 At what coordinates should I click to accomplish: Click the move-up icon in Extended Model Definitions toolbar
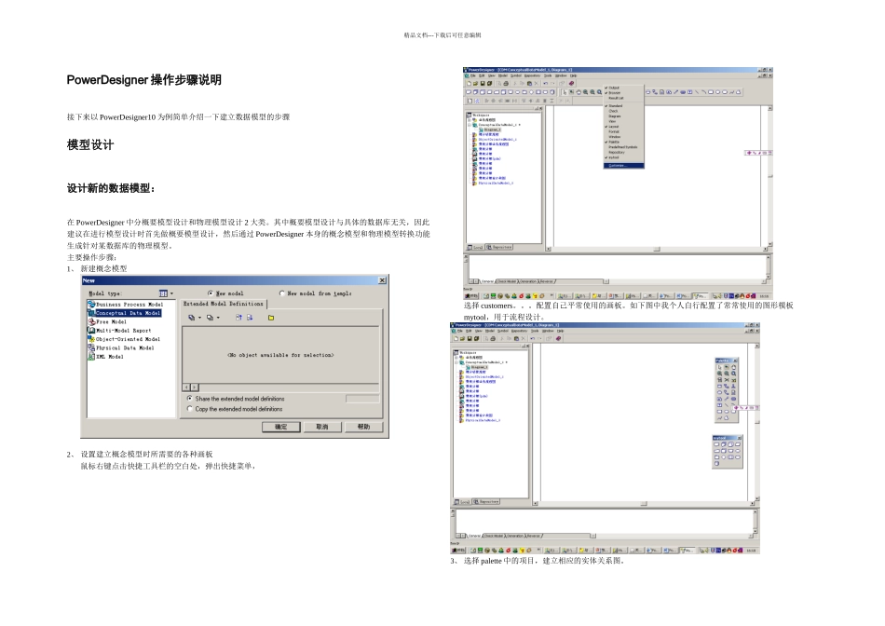(238, 318)
